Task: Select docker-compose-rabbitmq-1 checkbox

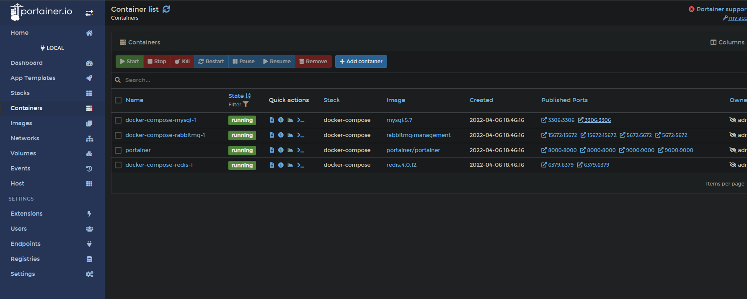Action: pos(118,135)
